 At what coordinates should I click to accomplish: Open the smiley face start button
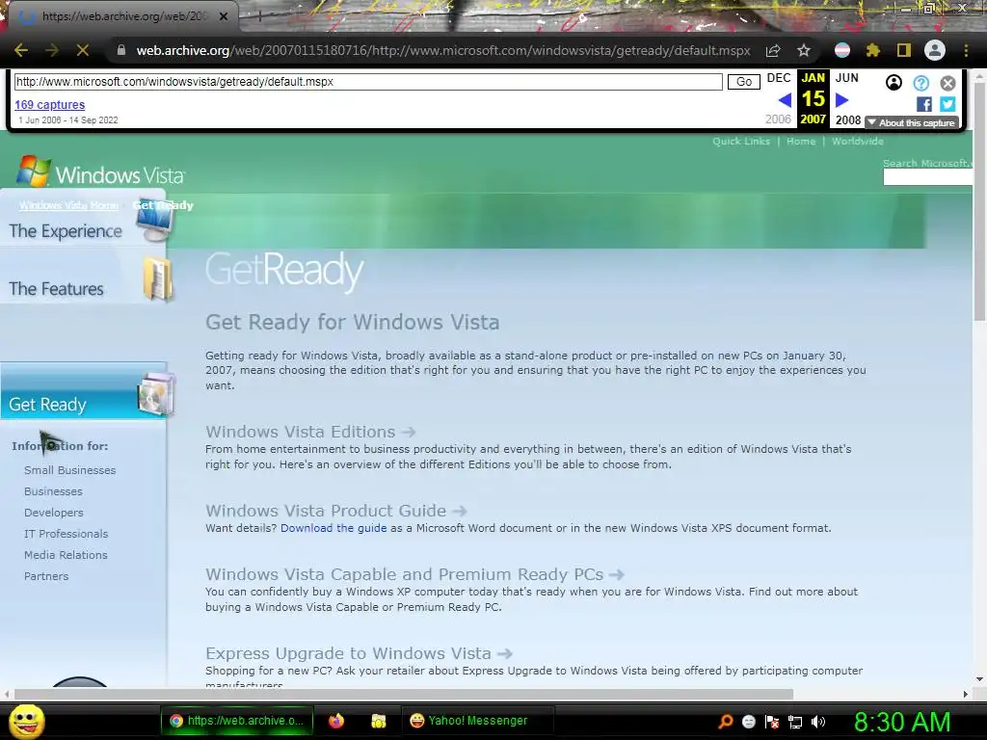pos(27,721)
